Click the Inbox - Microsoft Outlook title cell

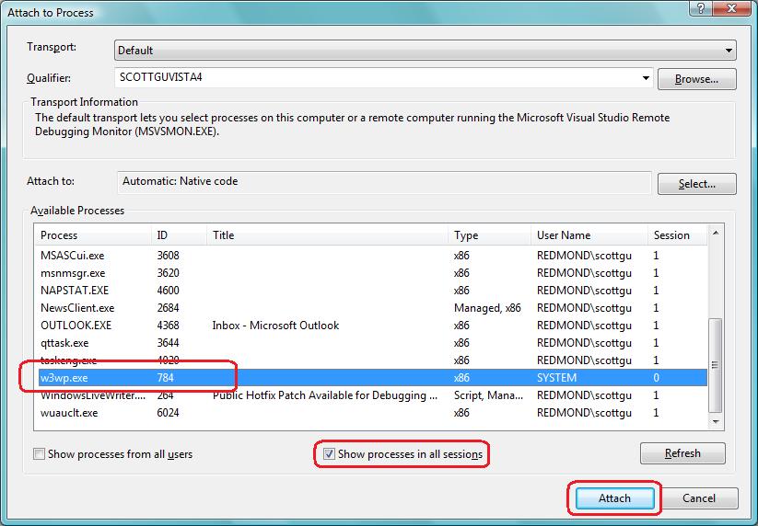pos(275,326)
